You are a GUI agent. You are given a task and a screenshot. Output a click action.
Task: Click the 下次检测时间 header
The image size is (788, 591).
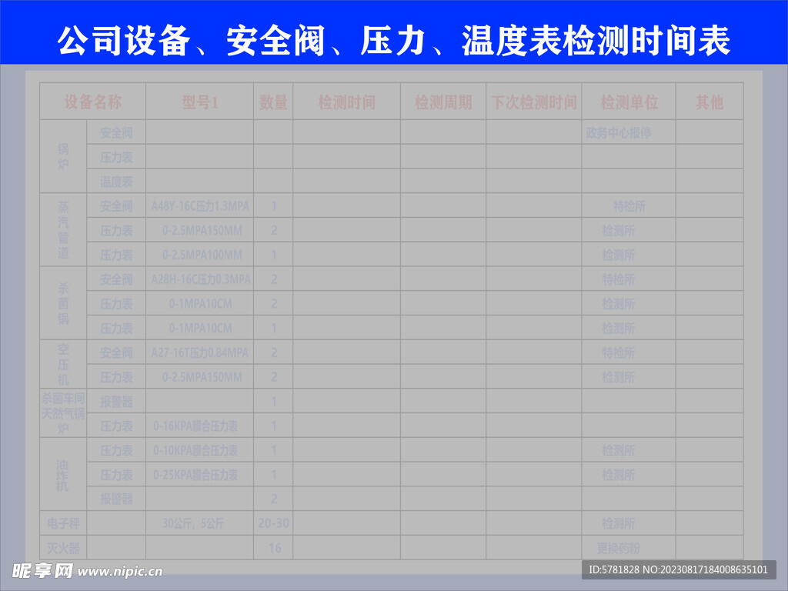point(534,102)
